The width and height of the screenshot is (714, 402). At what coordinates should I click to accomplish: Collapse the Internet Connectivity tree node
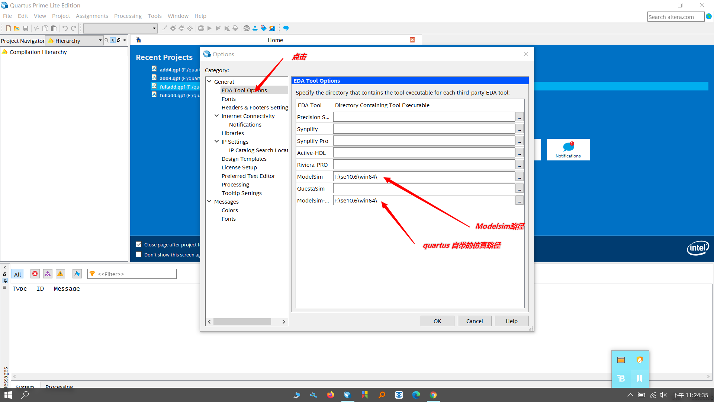217,116
